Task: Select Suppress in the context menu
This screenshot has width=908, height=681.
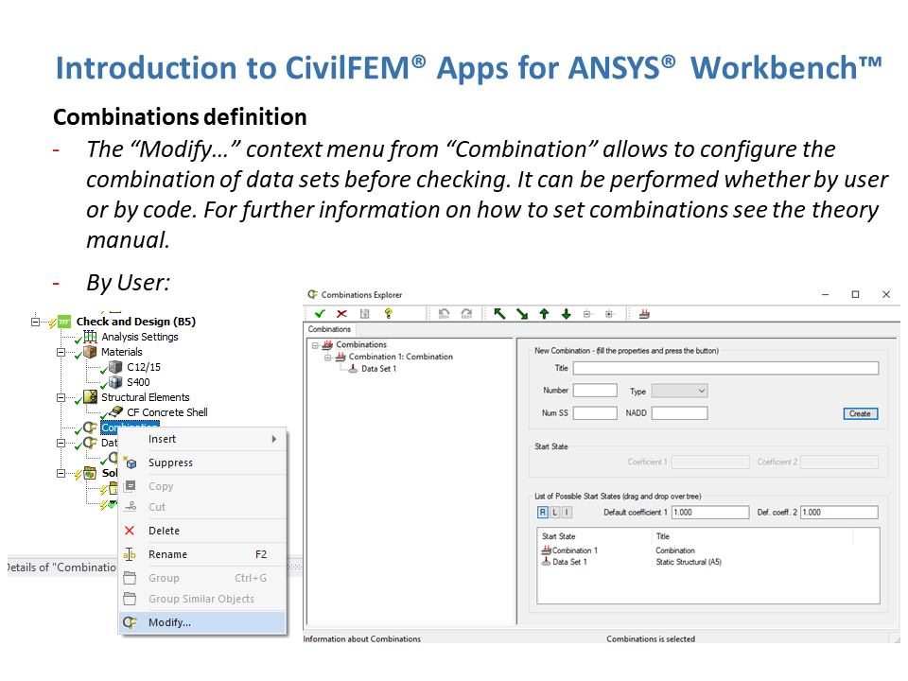Action: (170, 463)
